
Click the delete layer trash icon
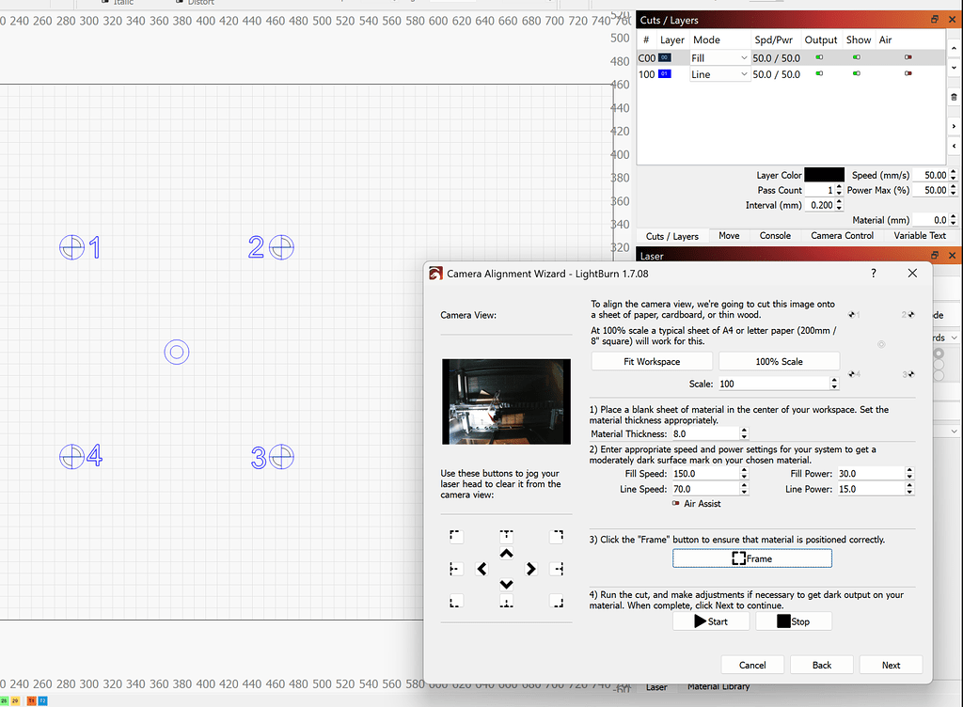pos(955,95)
